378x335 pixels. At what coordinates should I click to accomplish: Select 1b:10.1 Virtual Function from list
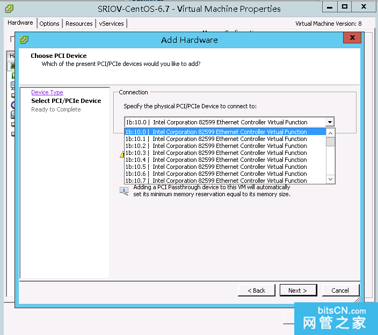click(225, 139)
